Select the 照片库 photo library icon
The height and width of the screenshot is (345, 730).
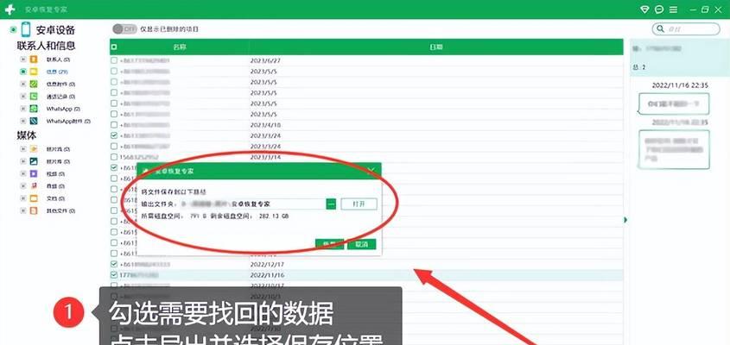(x=34, y=161)
